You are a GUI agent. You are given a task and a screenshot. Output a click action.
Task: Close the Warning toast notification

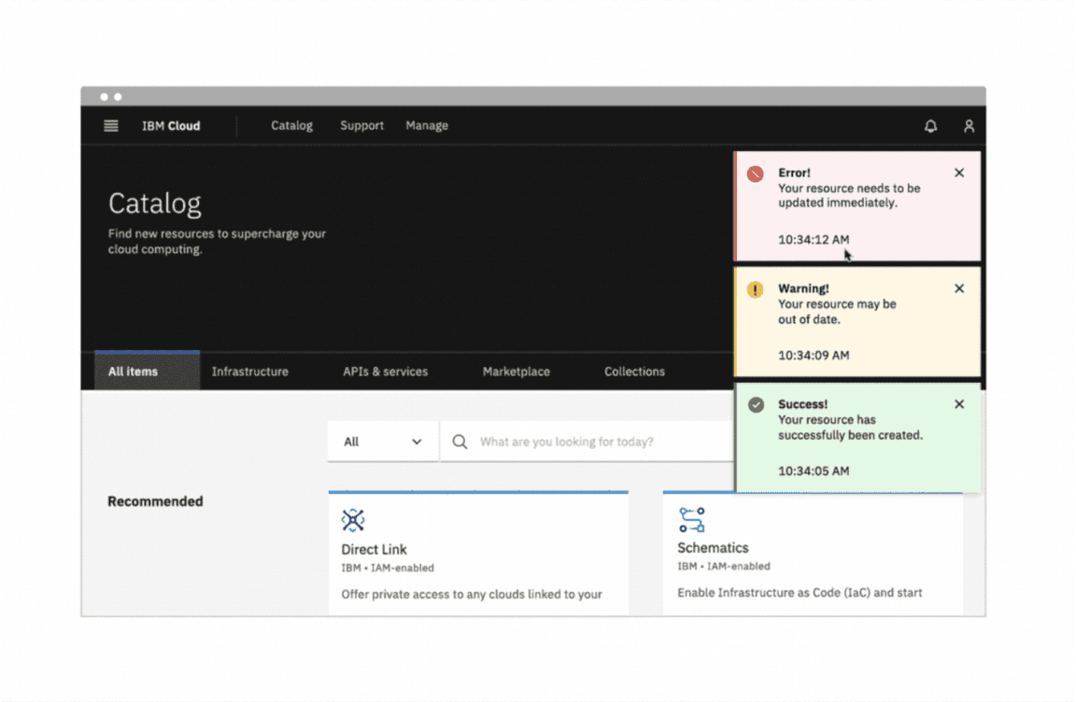pyautogui.click(x=959, y=288)
